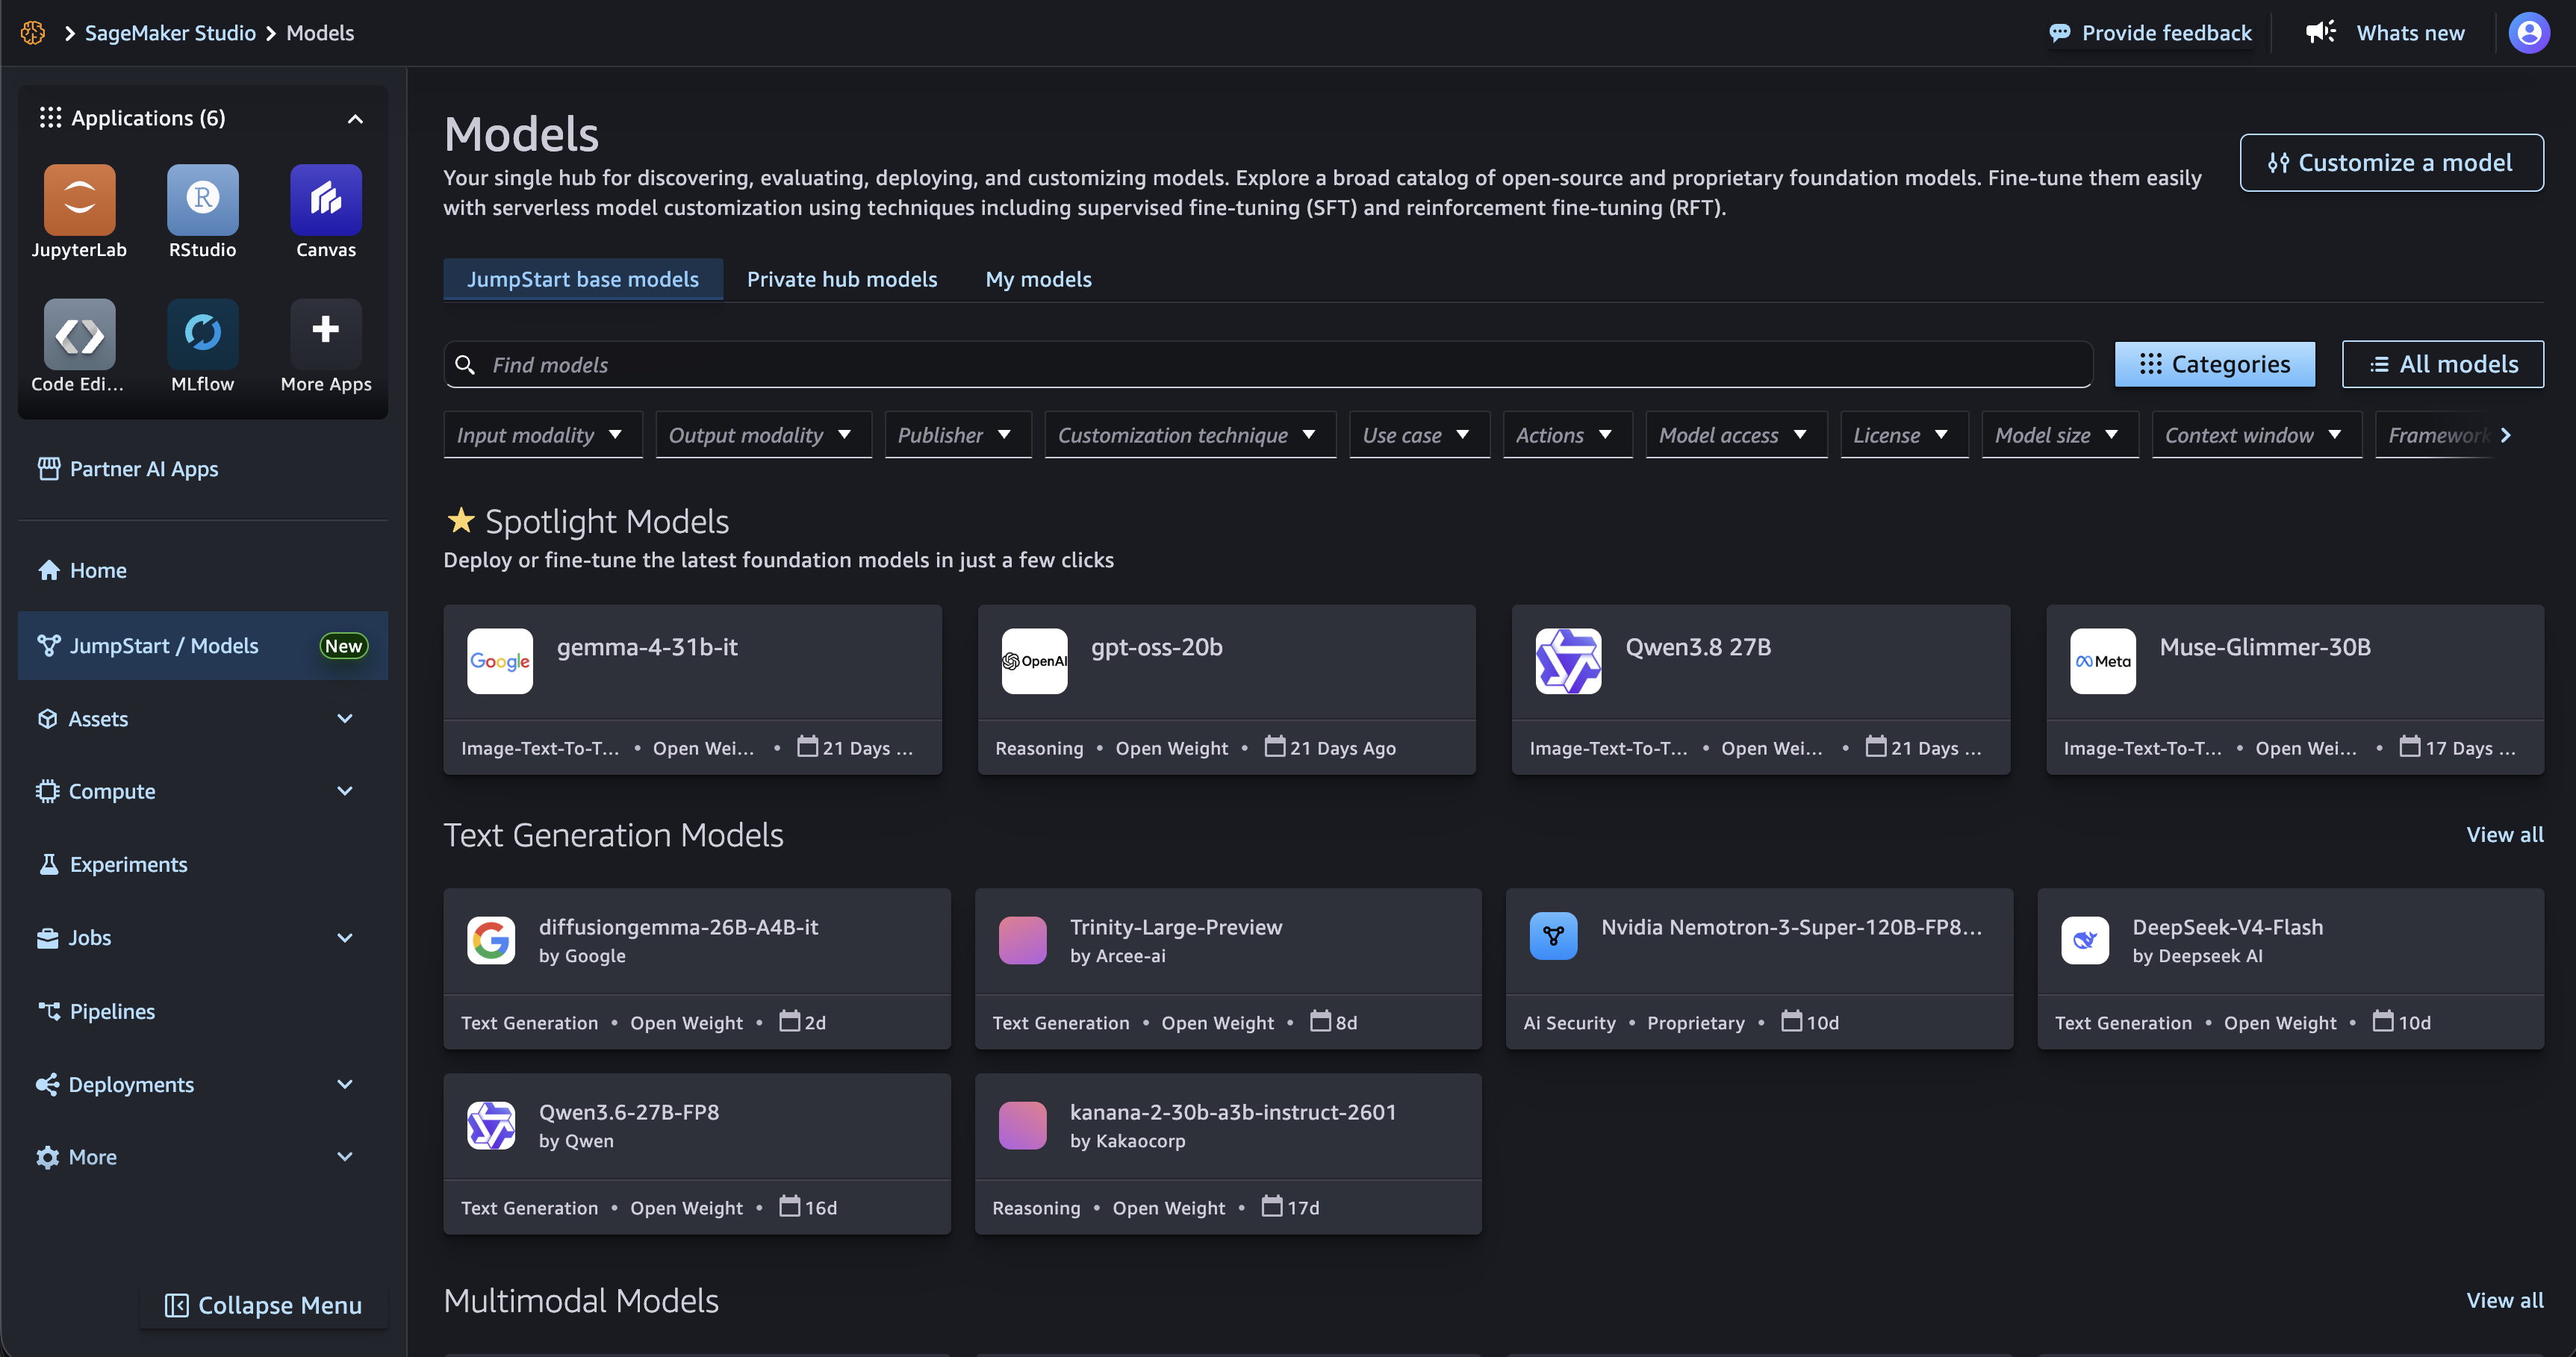Select the JumpStart base models tab
Viewport: 2576px width, 1357px height.
click(583, 279)
